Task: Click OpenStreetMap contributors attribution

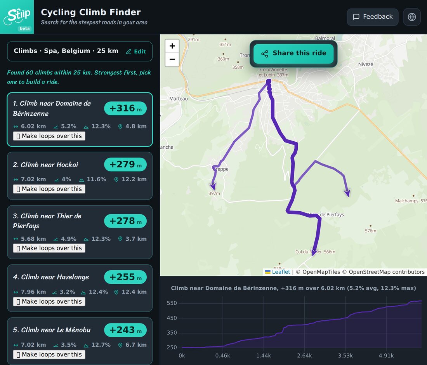Action: pyautogui.click(x=384, y=272)
